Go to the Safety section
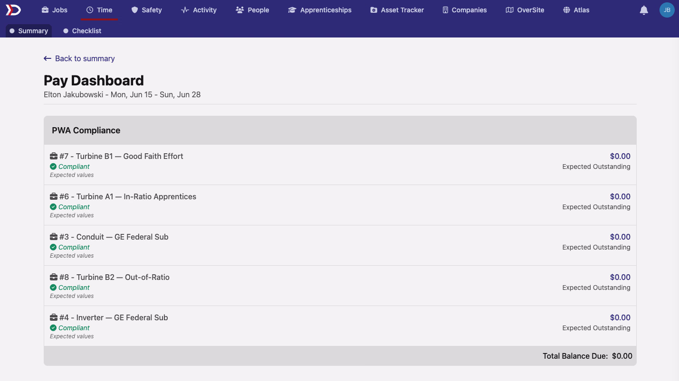 point(146,10)
